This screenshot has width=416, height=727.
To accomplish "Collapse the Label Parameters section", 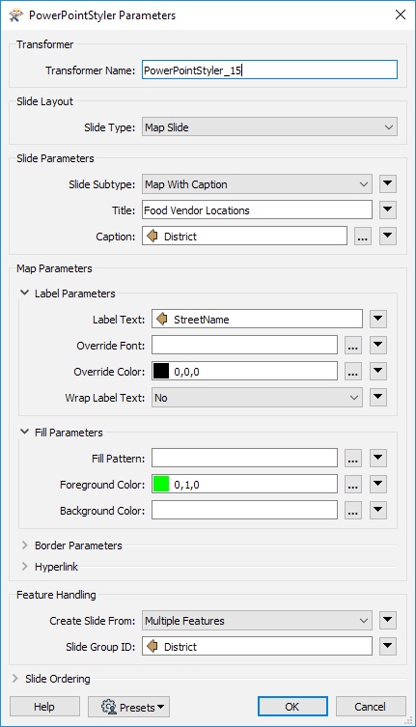I will tap(24, 294).
